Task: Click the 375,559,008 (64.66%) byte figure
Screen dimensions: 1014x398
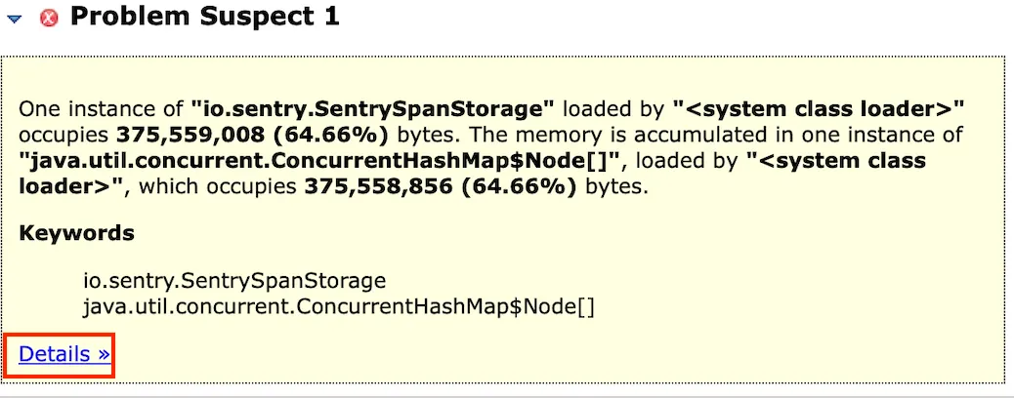Action: coord(230,134)
